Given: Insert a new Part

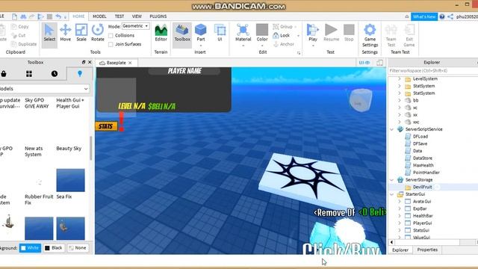Looking at the screenshot, I should tap(201, 34).
